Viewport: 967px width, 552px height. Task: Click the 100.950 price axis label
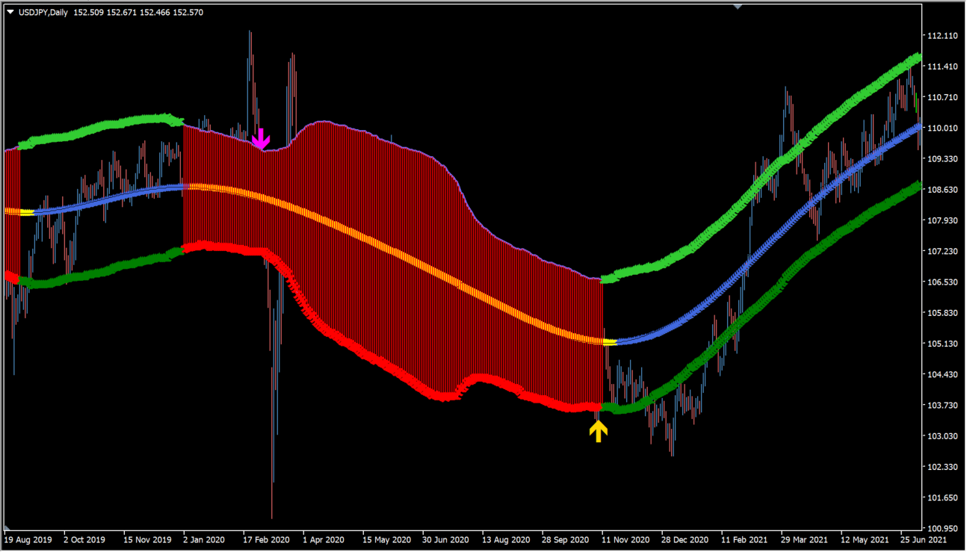pos(942,528)
